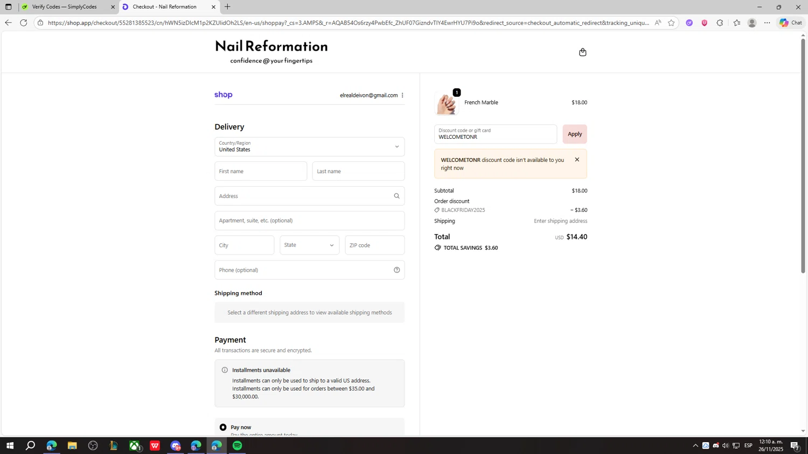808x454 pixels.
Task: Open tab actions menu icon
Action: tap(8, 7)
